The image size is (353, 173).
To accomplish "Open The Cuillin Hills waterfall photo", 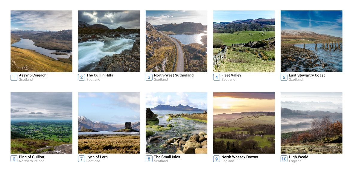I will pyautogui.click(x=109, y=41).
